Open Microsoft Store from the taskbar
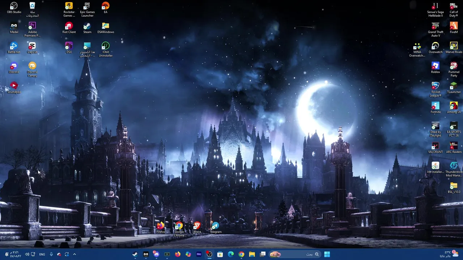This screenshot has height=260, width=463. point(220,254)
